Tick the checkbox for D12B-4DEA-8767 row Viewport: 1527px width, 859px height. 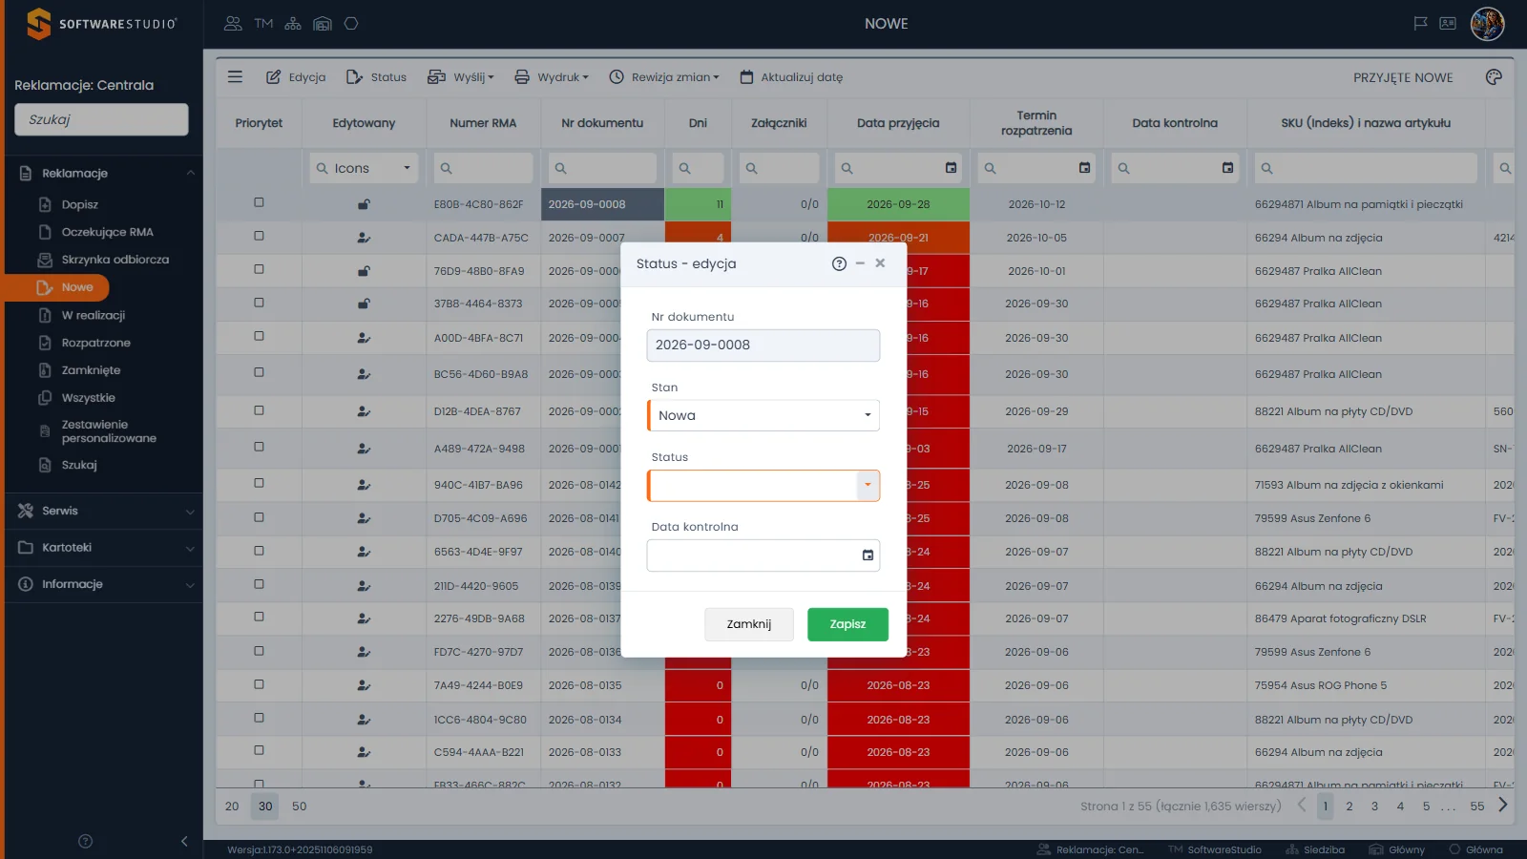pyautogui.click(x=259, y=410)
